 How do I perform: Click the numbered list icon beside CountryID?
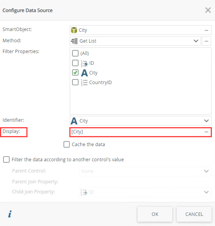tap(84, 83)
